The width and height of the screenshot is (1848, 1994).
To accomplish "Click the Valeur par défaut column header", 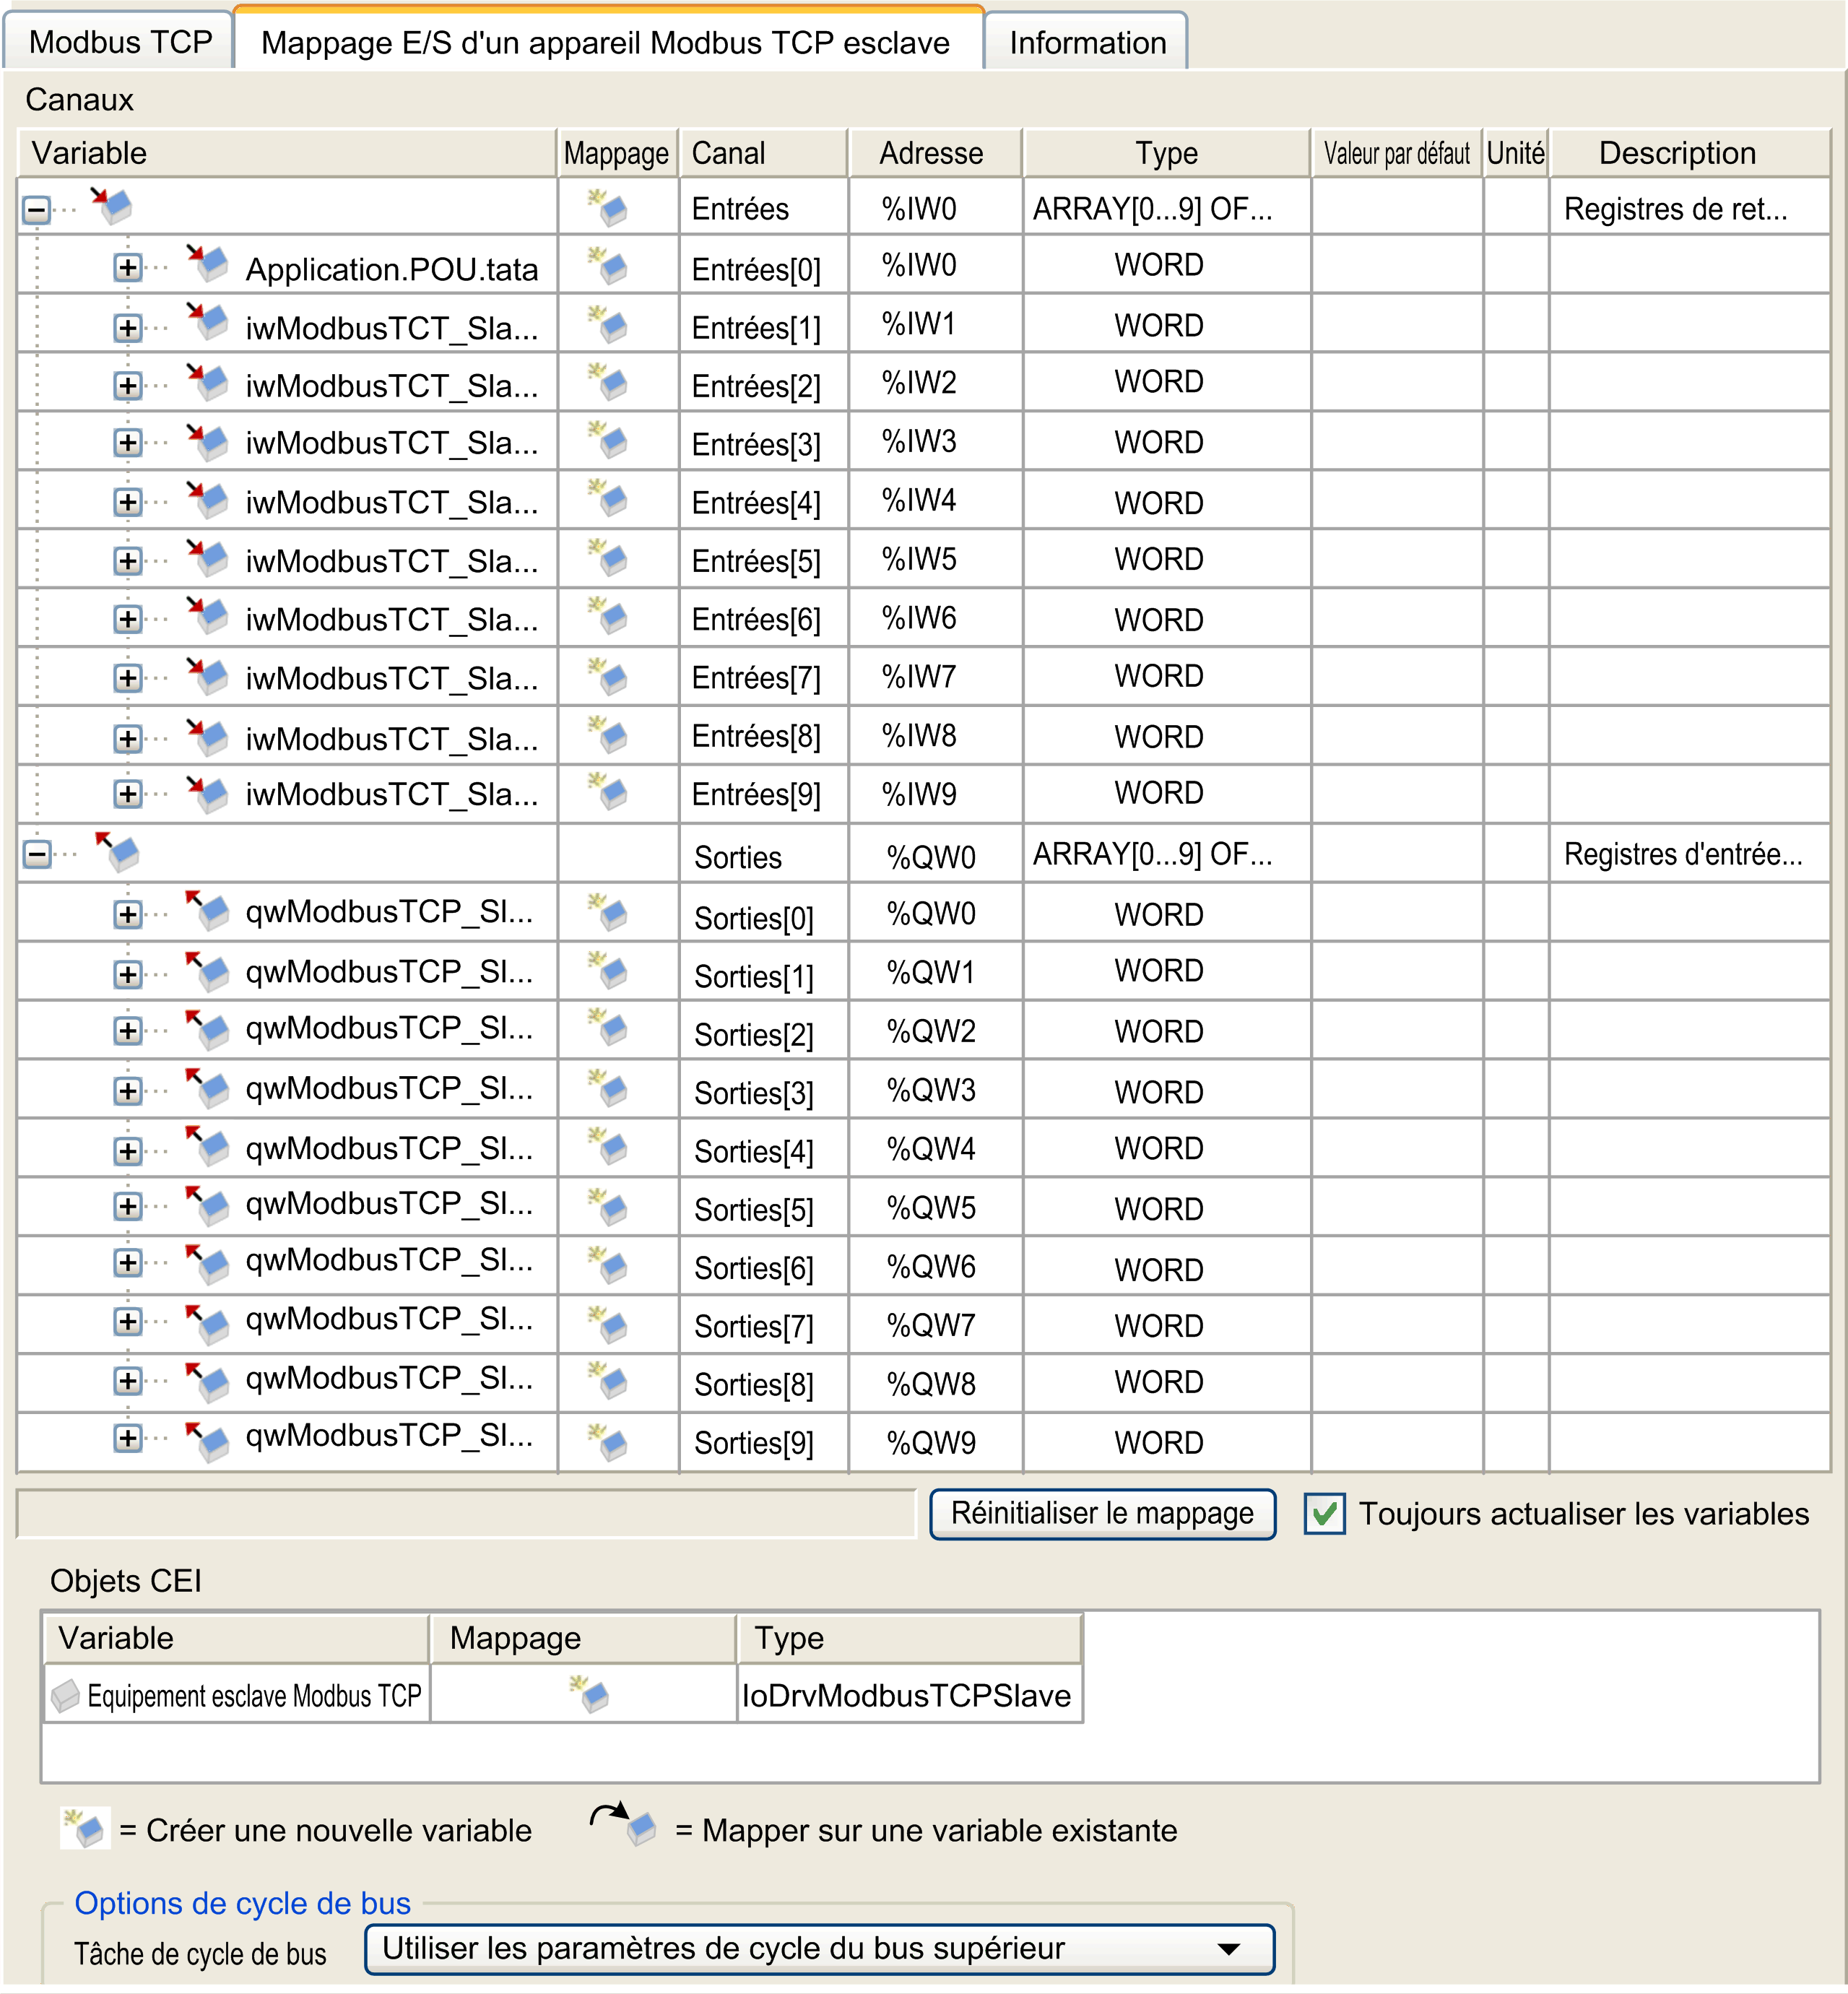I will pyautogui.click(x=1396, y=153).
